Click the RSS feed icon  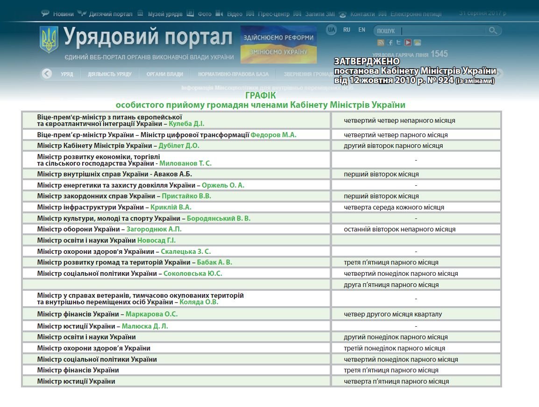pos(381,43)
